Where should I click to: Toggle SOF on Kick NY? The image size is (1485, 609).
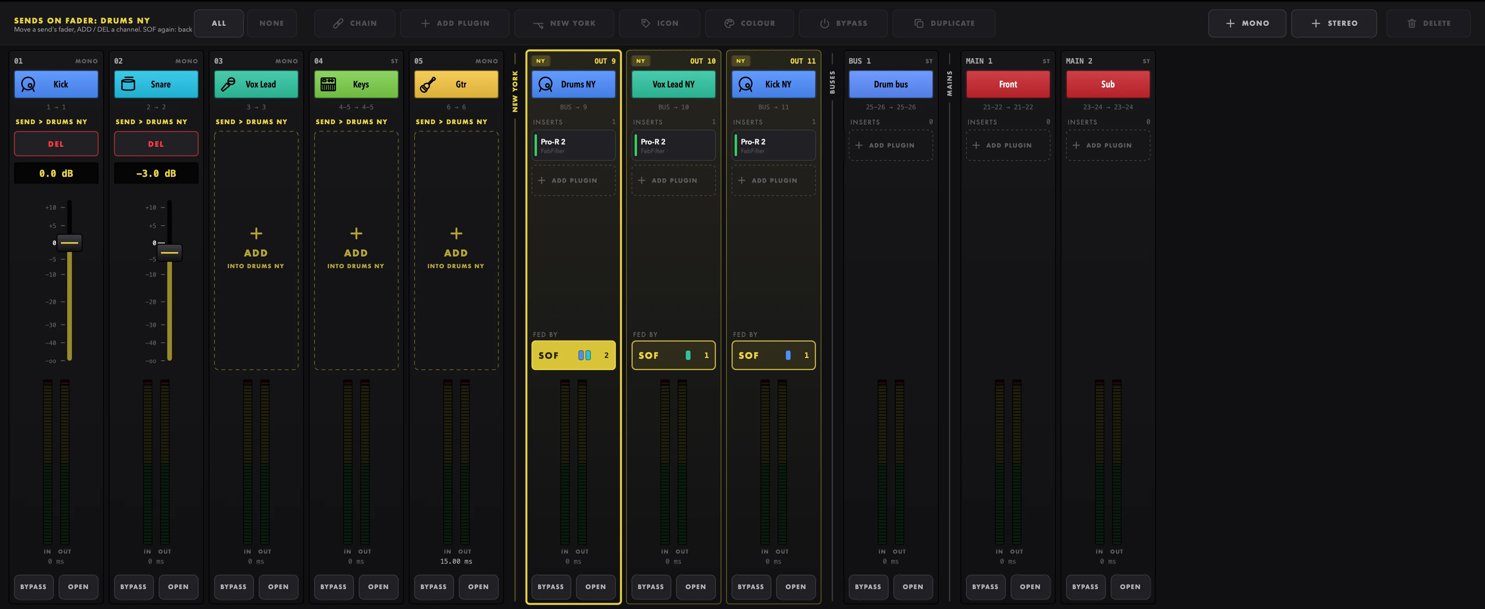774,355
